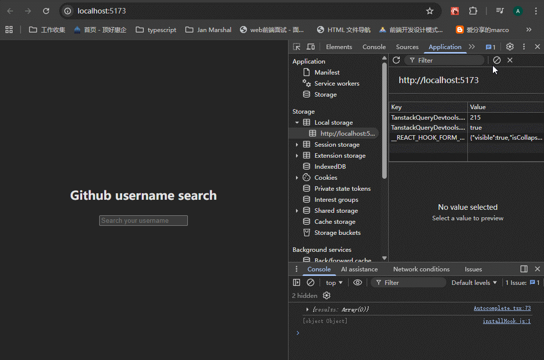
Task: Click the console clear icon
Action: click(x=311, y=282)
